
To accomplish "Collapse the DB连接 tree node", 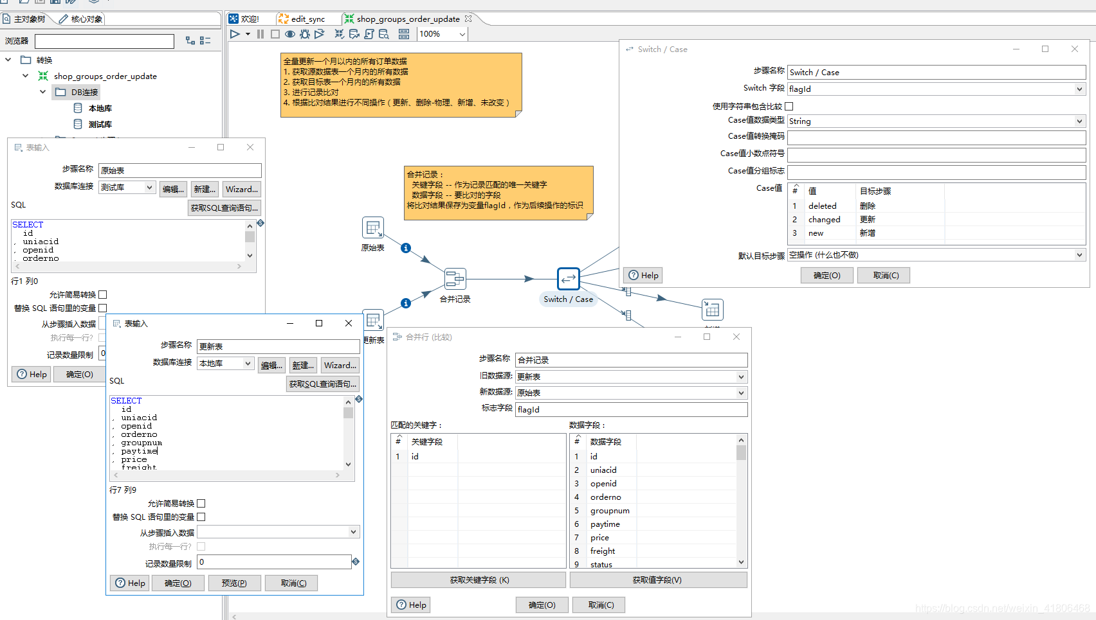I will [43, 92].
